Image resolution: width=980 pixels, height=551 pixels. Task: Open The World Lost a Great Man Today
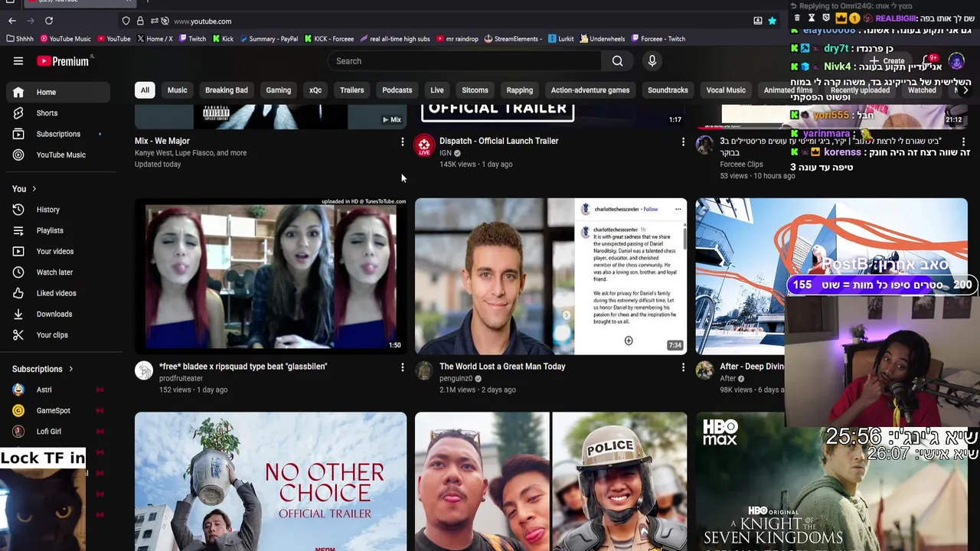point(502,367)
